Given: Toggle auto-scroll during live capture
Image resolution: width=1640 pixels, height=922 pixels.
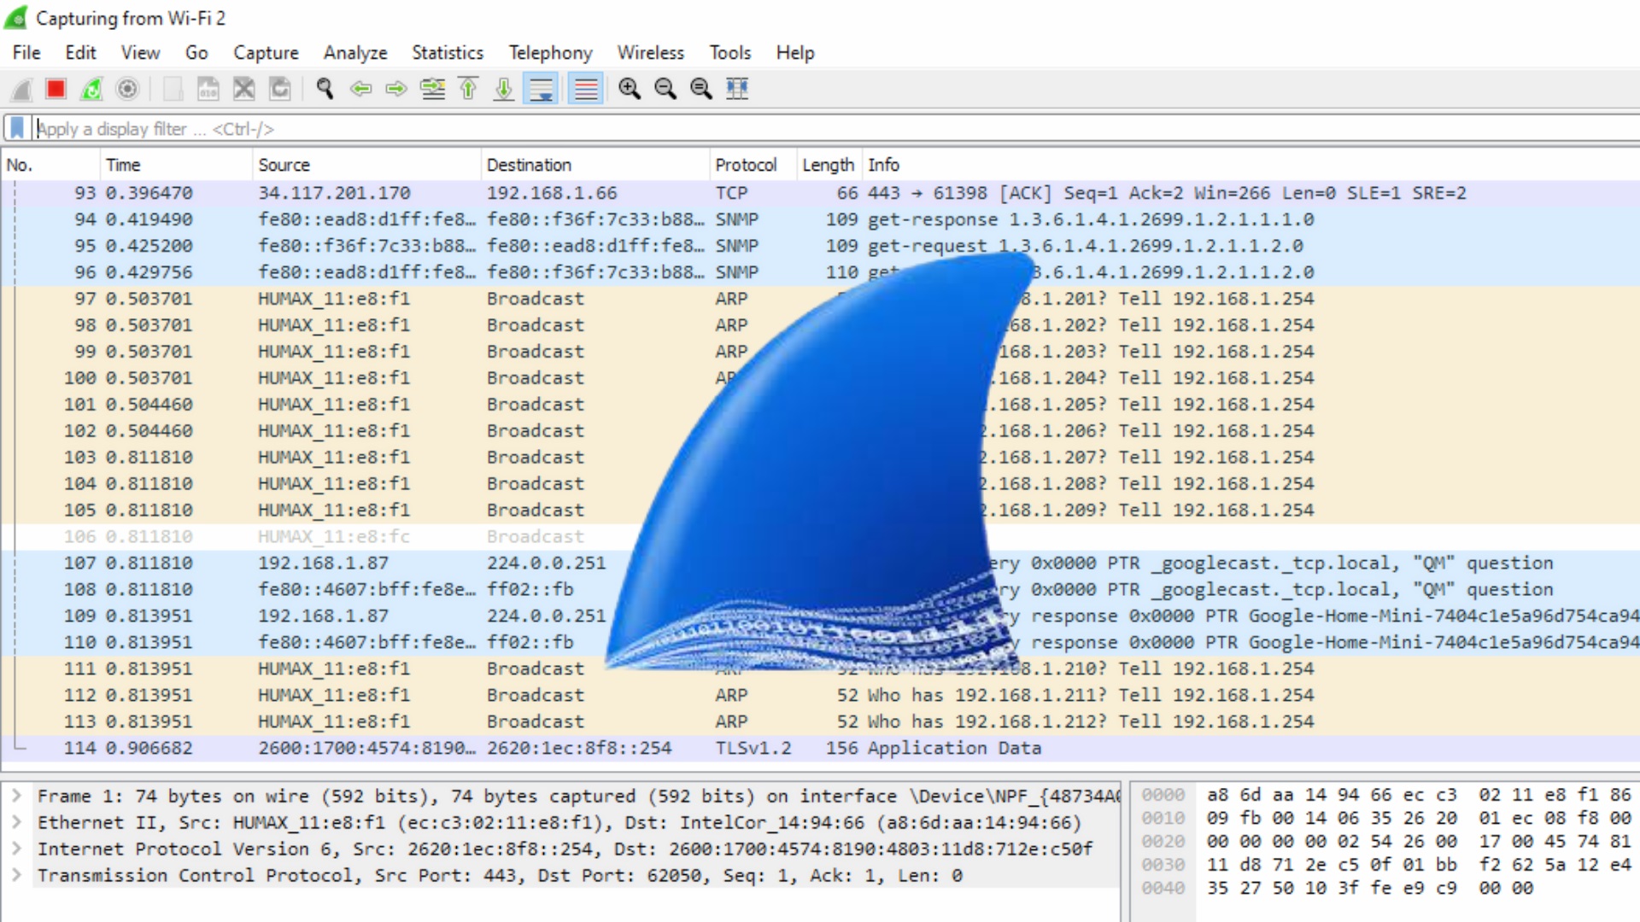Looking at the screenshot, I should 542,89.
